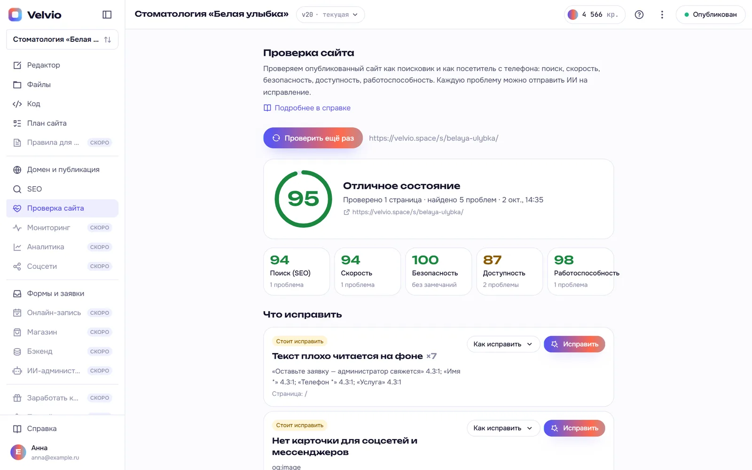Viewport: 752px width, 470px height.
Task: Select the Скорость 94 score card
Action: (x=368, y=272)
